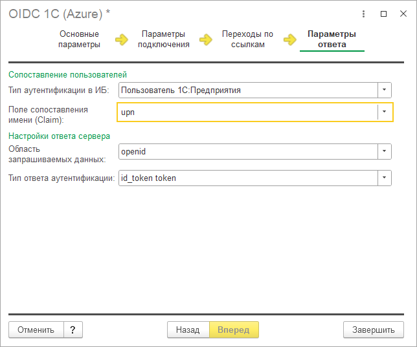Expand the Область запрашиваемых данных dropdown

pyautogui.click(x=385, y=151)
